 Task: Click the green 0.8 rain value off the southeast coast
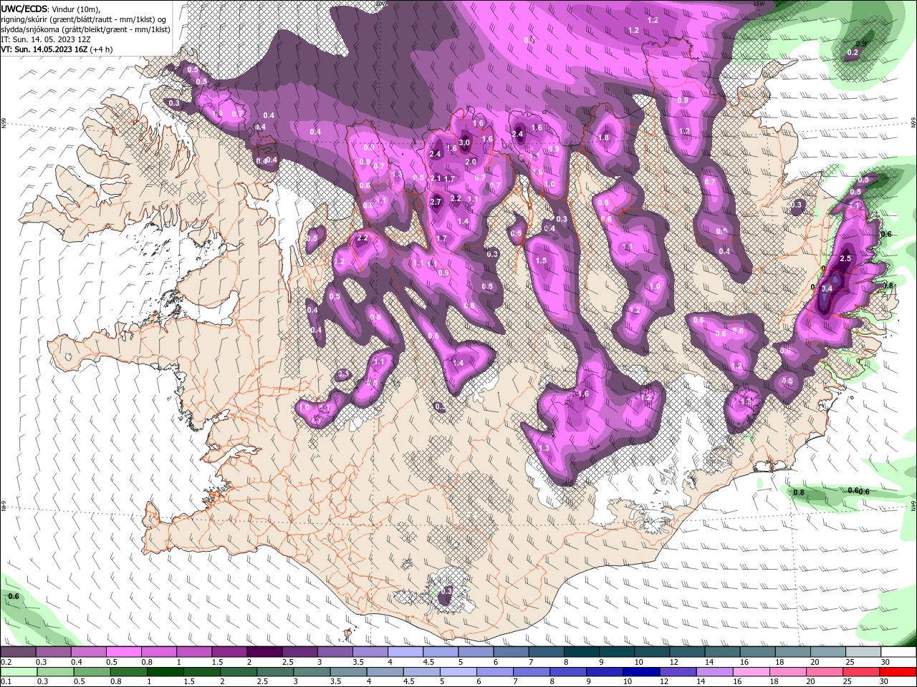(x=800, y=492)
